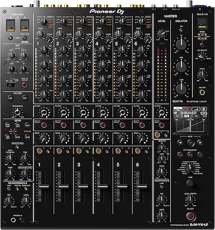The width and height of the screenshot is (215, 230).
Task: Turn the send Time knob
Action: point(25,158)
